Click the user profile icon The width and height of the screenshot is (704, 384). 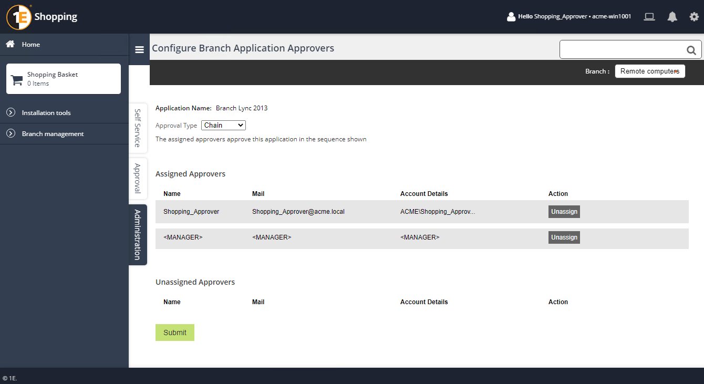[x=511, y=17]
